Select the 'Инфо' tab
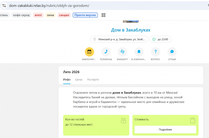This screenshot has width=209, height=138. (x=67, y=79)
